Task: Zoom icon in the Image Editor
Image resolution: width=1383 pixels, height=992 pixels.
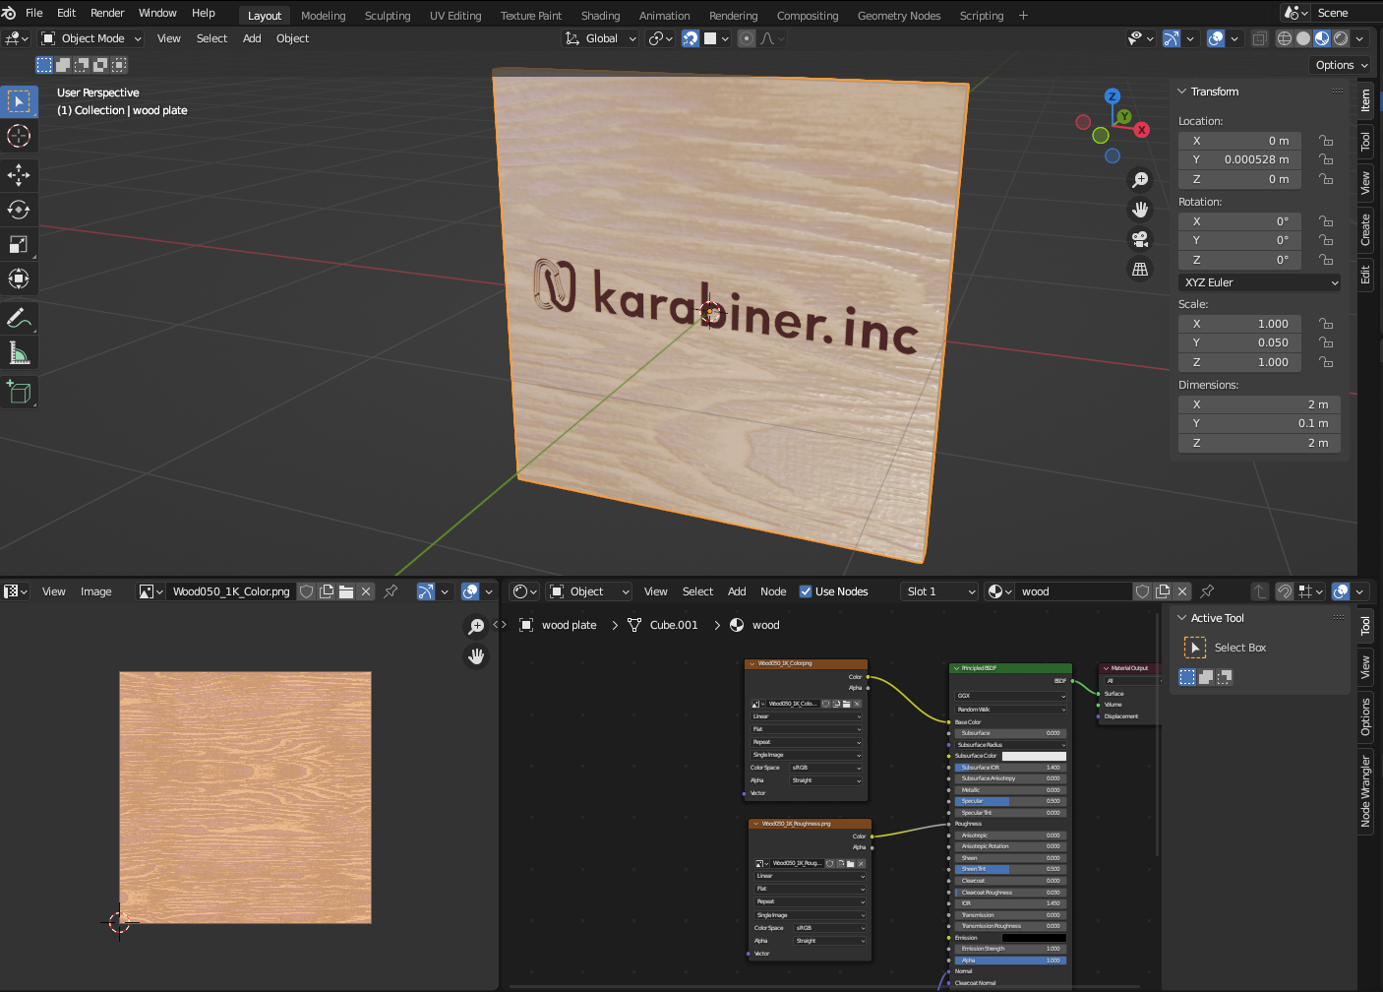Action: [x=476, y=626]
